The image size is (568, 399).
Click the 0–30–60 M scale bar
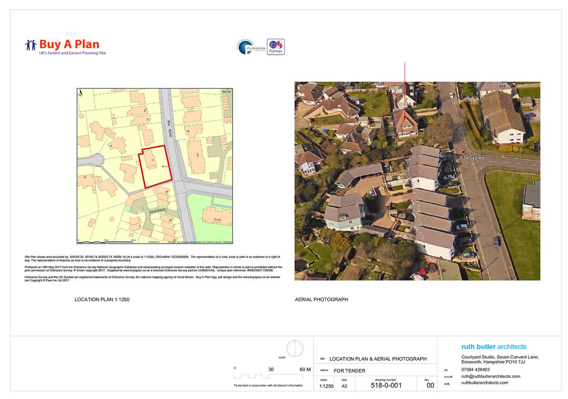click(272, 376)
